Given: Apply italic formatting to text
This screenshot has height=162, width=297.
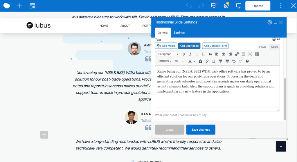Looking at the screenshot, I should [x=190, y=54].
